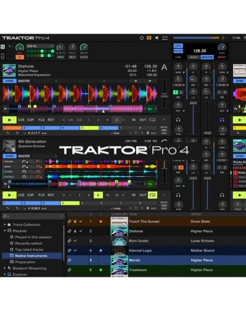Toggle the blue headphone cue on channel B

(x=222, y=120)
